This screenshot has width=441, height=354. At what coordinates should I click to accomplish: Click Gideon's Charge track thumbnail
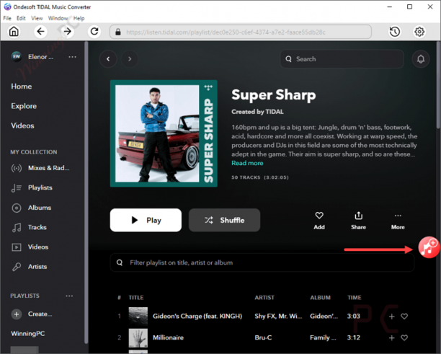138,317
